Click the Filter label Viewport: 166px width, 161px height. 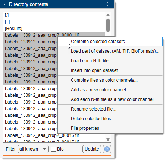[11, 149]
